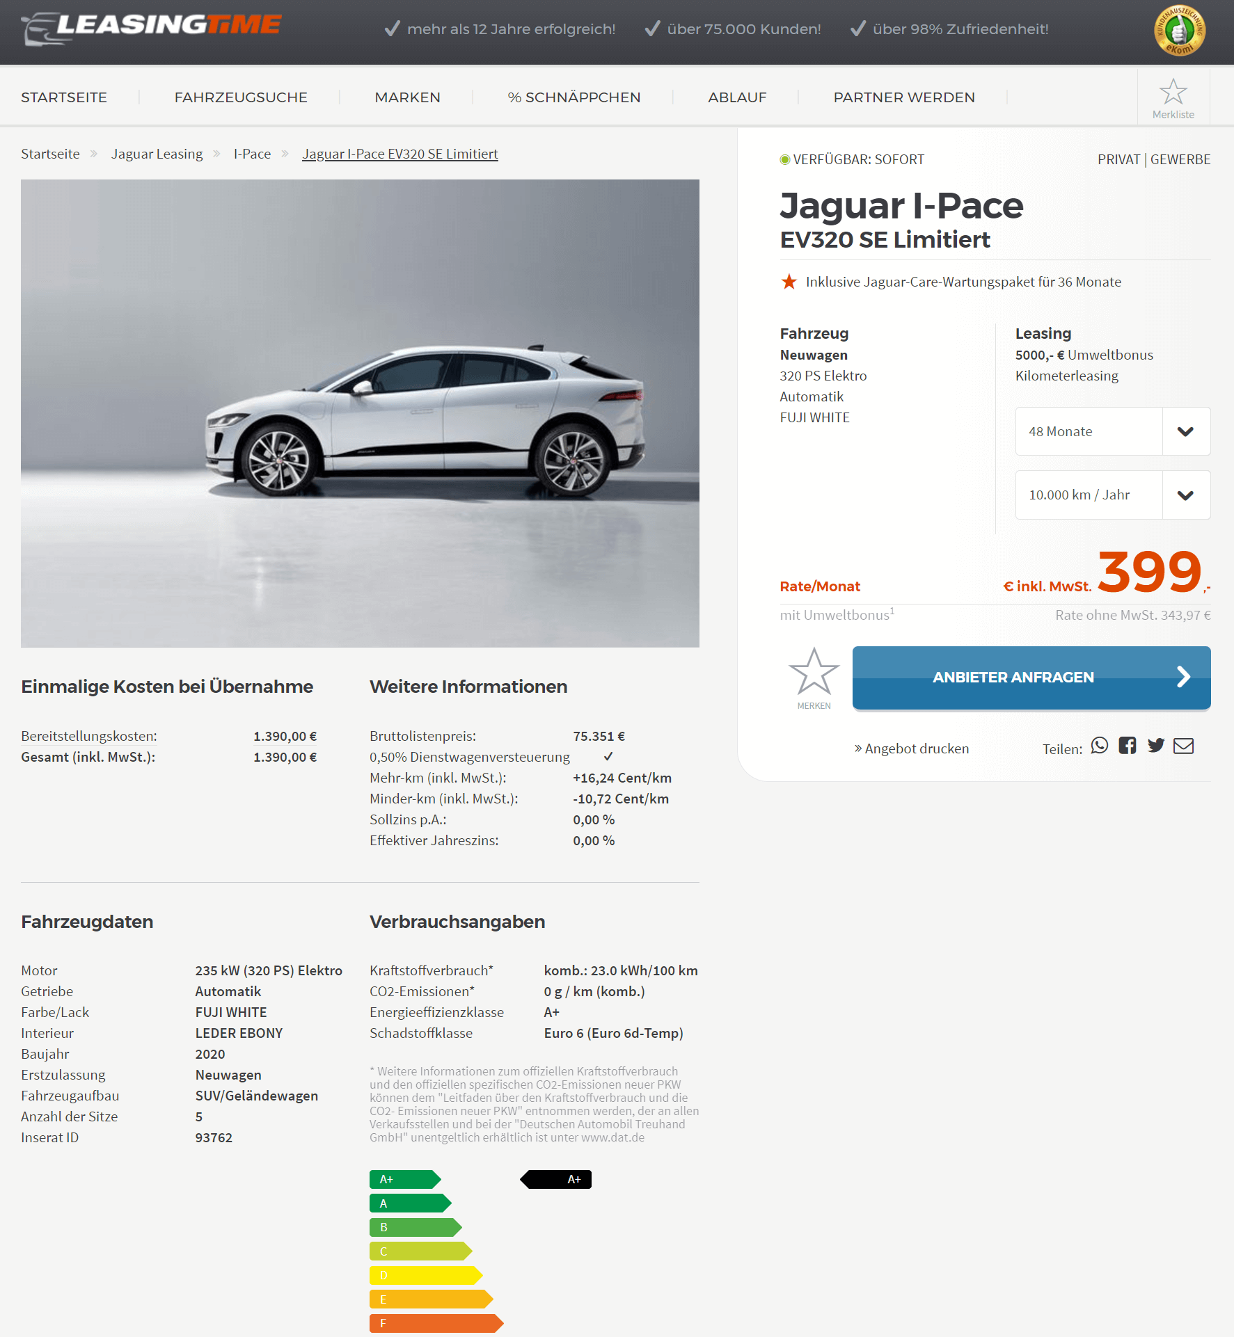Open PARTNER WERDEN menu item
The image size is (1234, 1337).
(x=904, y=97)
